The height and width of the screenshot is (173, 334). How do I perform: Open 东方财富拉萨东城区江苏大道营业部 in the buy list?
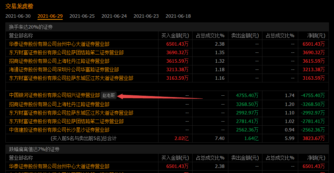pyautogui.click(x=71, y=78)
